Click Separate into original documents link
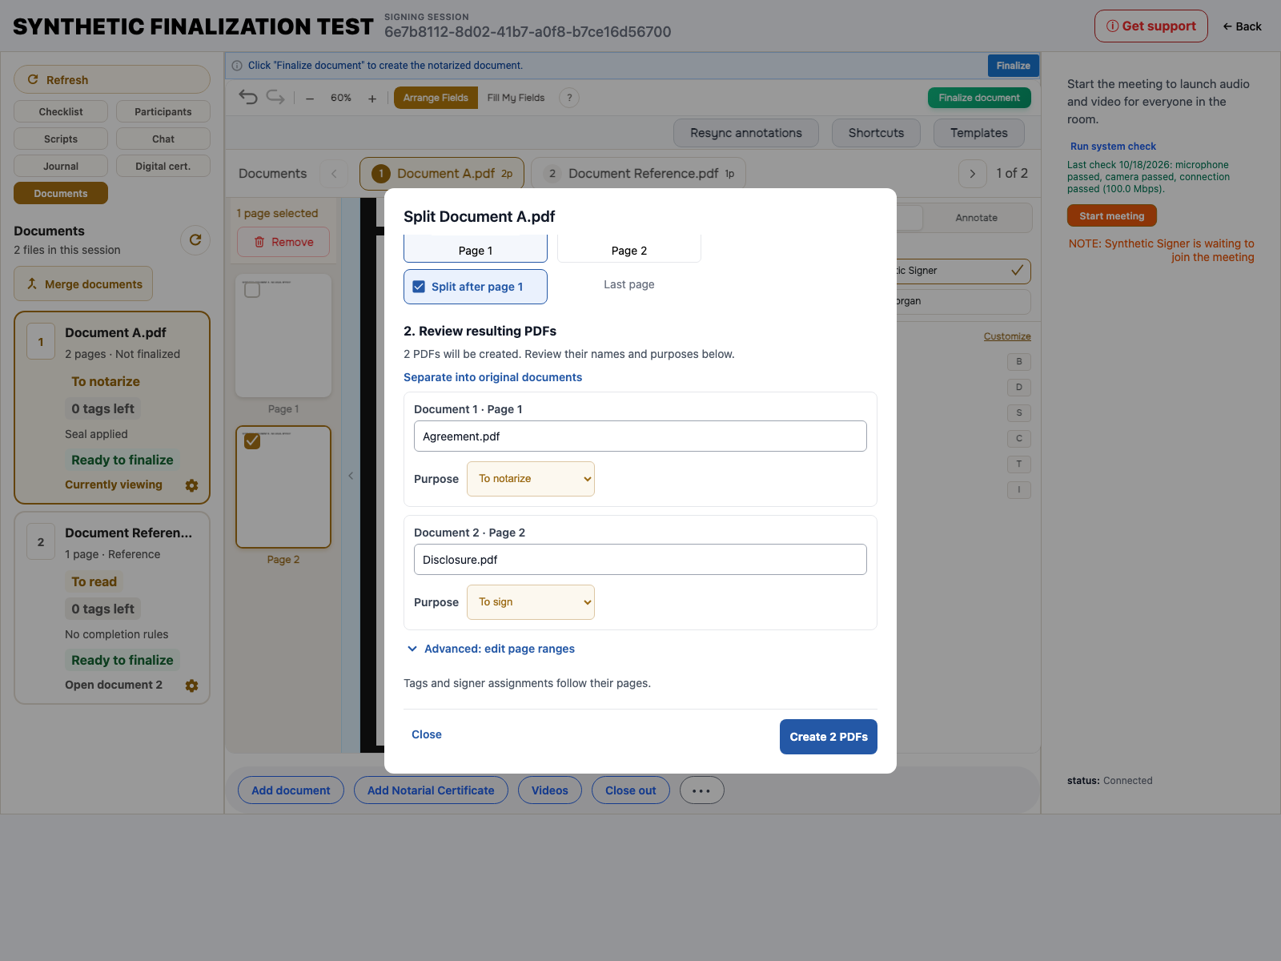Image resolution: width=1281 pixels, height=961 pixels. (x=492, y=377)
